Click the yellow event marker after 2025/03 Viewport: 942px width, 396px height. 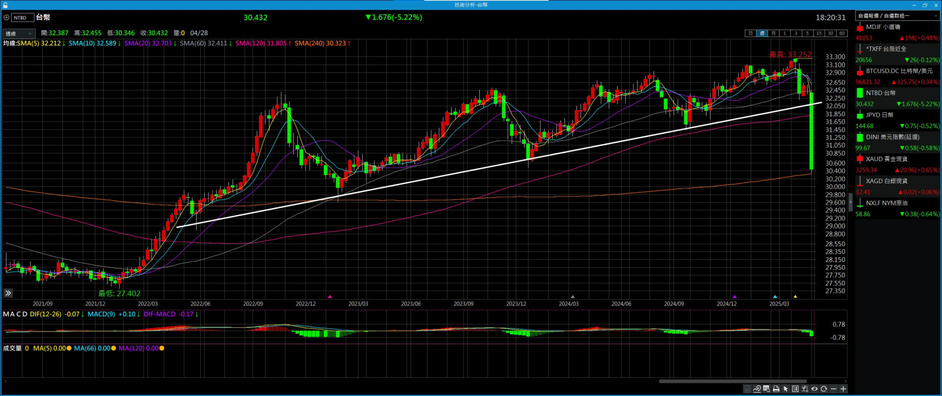coord(795,297)
